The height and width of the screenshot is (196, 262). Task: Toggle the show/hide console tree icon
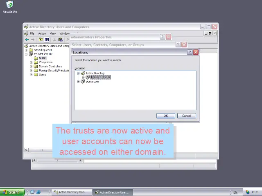pos(47,40)
